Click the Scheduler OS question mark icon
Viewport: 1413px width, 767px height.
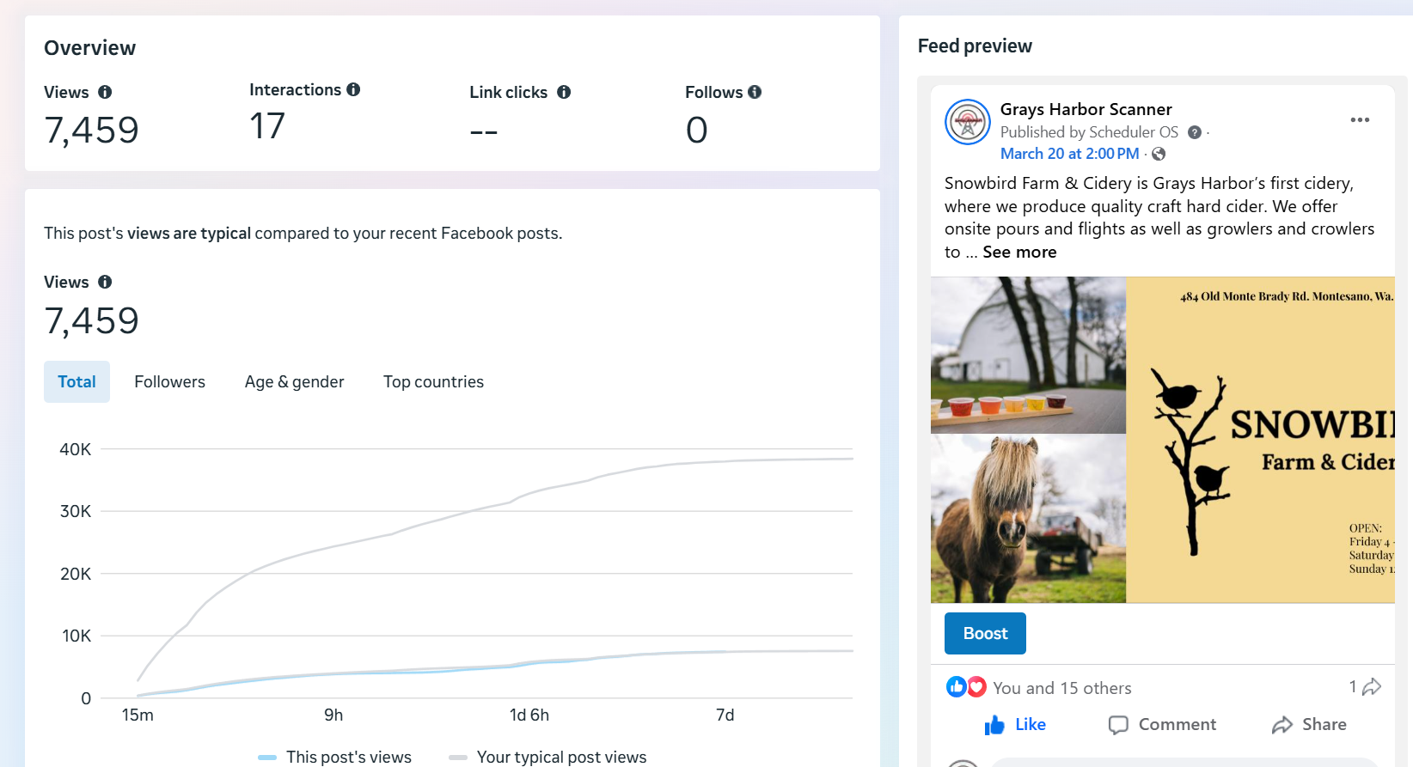point(1195,132)
